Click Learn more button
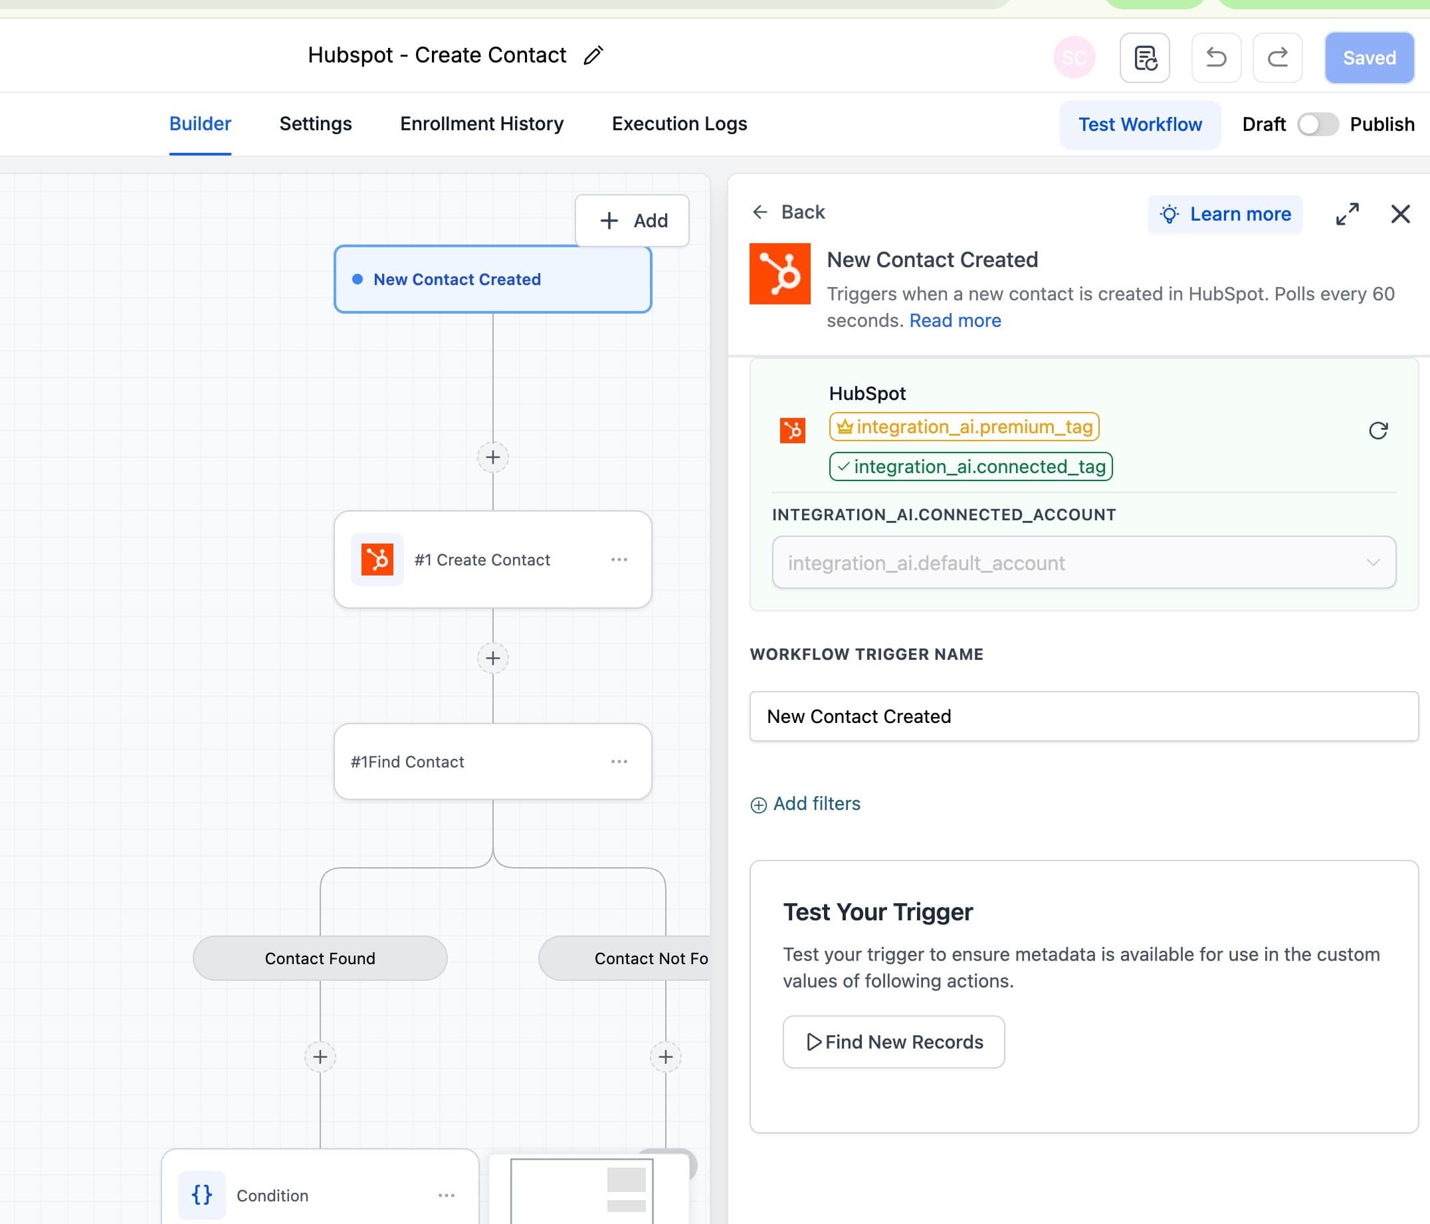This screenshot has width=1430, height=1224. [1225, 215]
